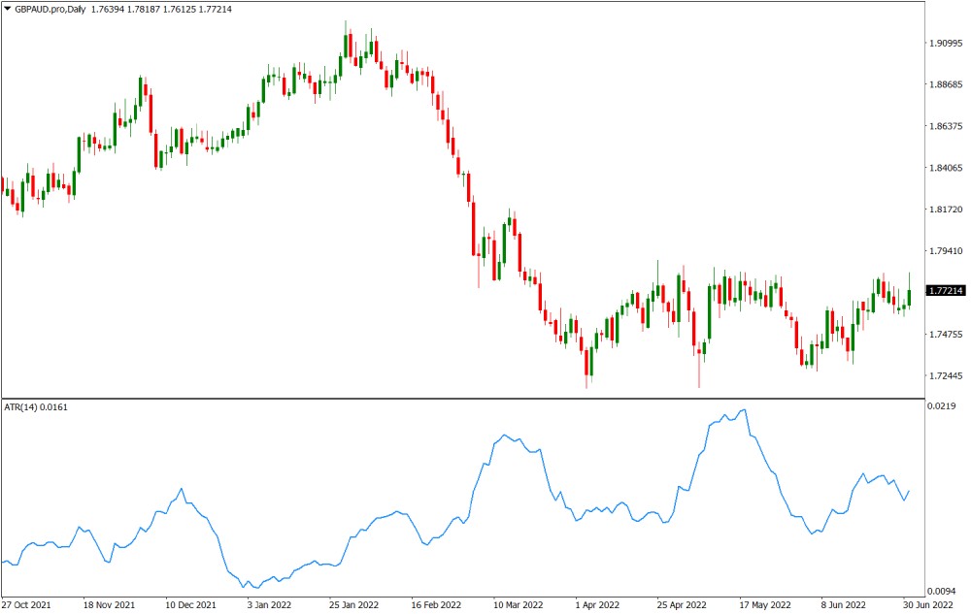Click the 1.84065 price axis label
Screen dimensions: 971x614
945,168
